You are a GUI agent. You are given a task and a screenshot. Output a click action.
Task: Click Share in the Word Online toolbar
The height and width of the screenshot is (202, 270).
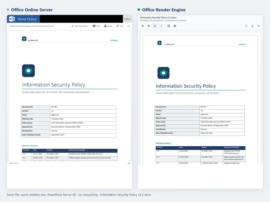[108, 26]
